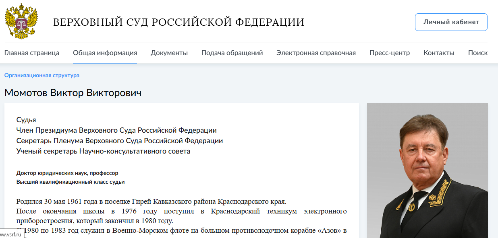Click the site title ВЕРХОВНЫЙ СУД РОССИЙСКОЙ ФЕДЕРАЦИИ
The image size is (498, 238).
pyautogui.click(x=179, y=22)
